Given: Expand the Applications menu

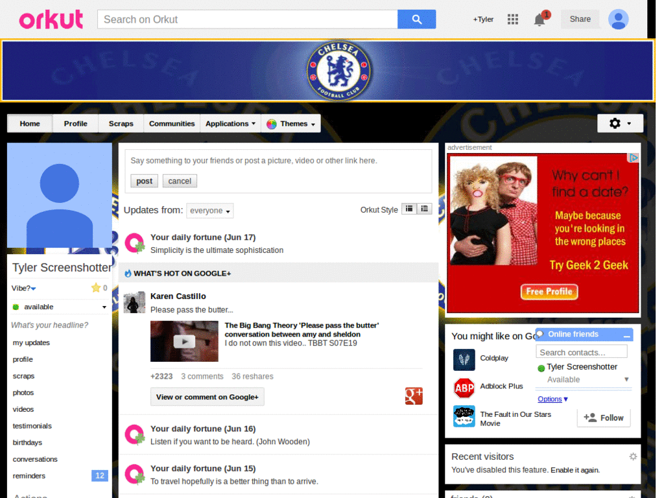Looking at the screenshot, I should click(x=230, y=124).
